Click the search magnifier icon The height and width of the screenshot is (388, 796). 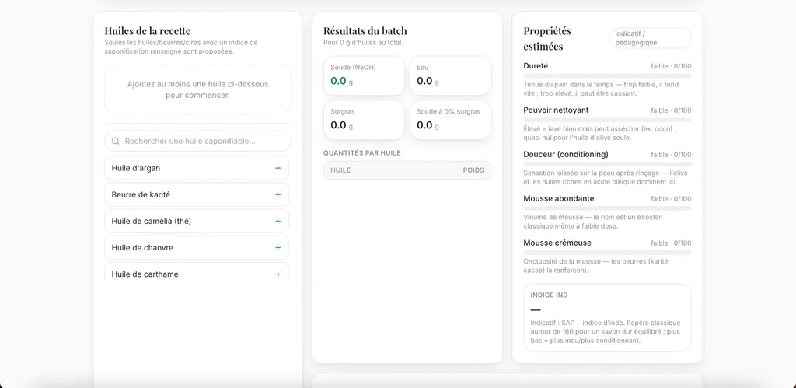pos(116,142)
